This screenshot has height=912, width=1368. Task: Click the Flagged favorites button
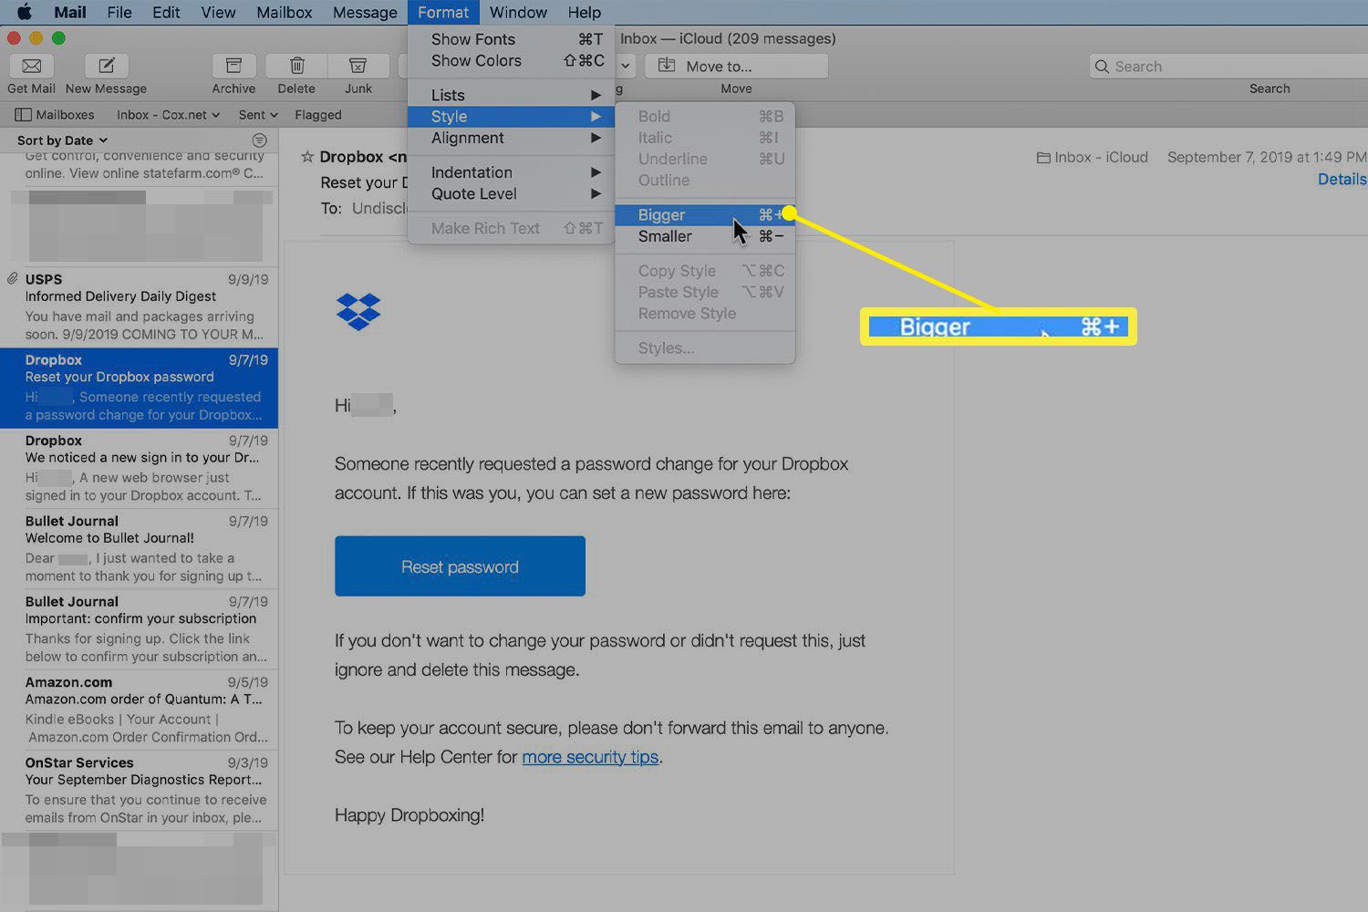pyautogui.click(x=318, y=115)
